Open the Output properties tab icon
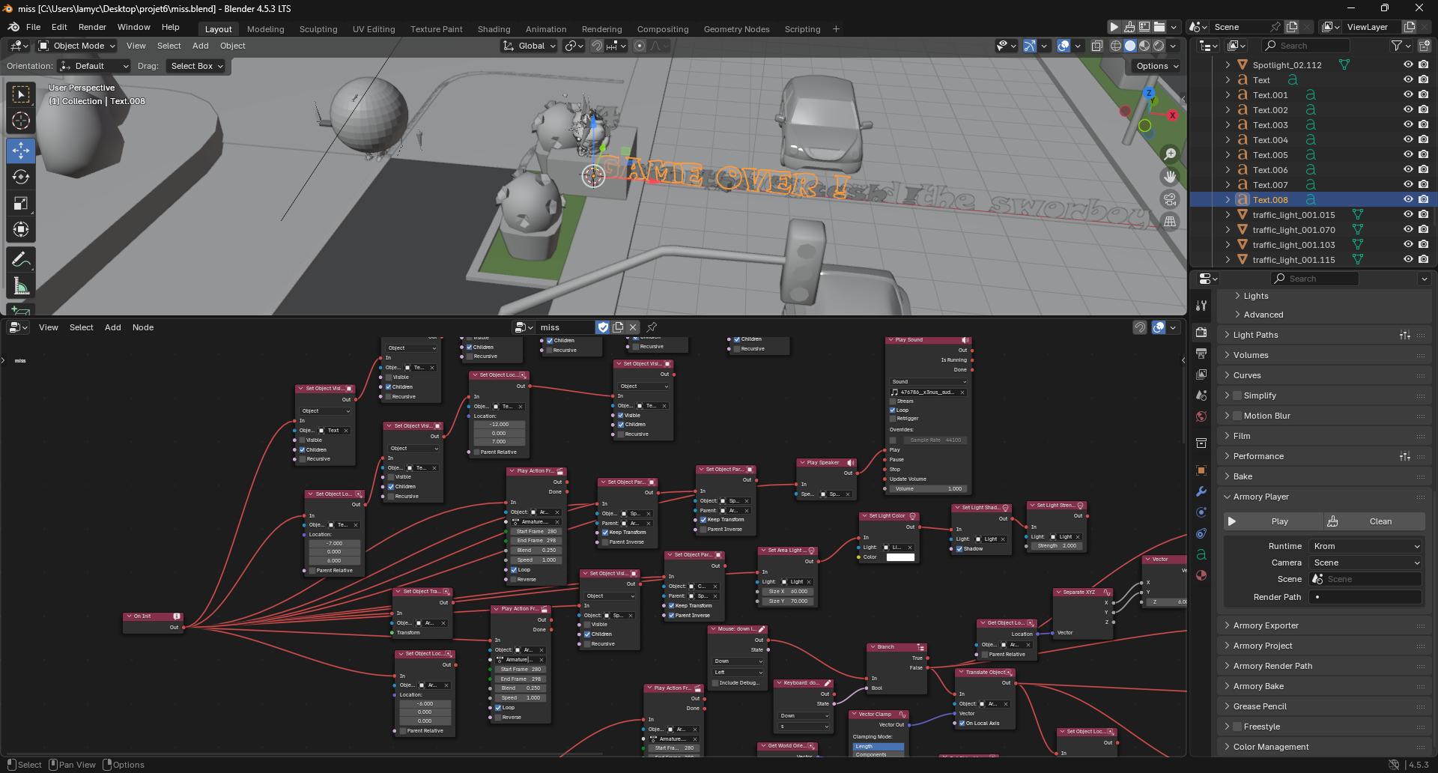Image resolution: width=1438 pixels, height=773 pixels. [x=1201, y=353]
